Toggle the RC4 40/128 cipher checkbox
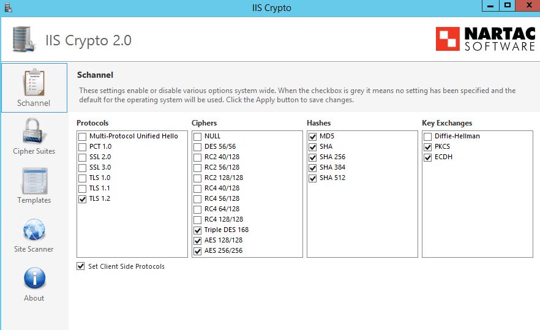Image resolution: width=540 pixels, height=330 pixels. pyautogui.click(x=197, y=189)
